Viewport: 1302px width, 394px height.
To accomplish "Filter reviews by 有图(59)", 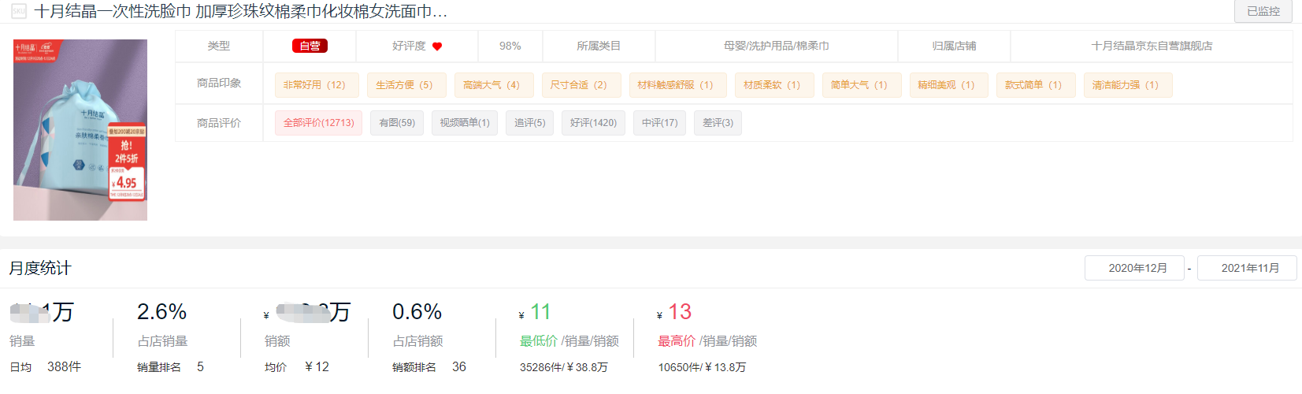I will coord(397,123).
